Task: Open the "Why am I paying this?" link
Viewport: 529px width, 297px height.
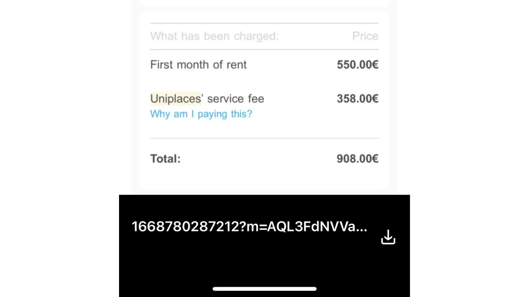Action: click(201, 114)
